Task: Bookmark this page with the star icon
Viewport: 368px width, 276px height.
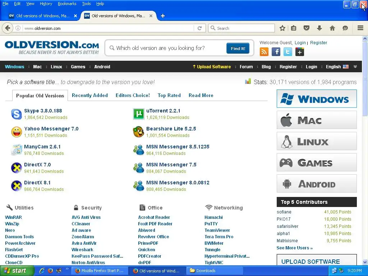Action: pos(282,28)
